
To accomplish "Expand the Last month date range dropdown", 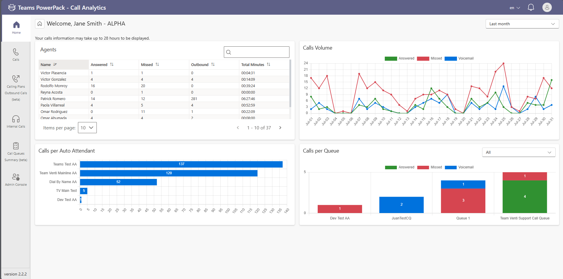I will coord(522,24).
